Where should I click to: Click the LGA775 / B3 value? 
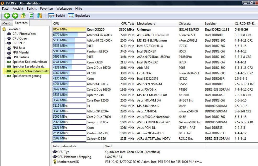coord(114,157)
